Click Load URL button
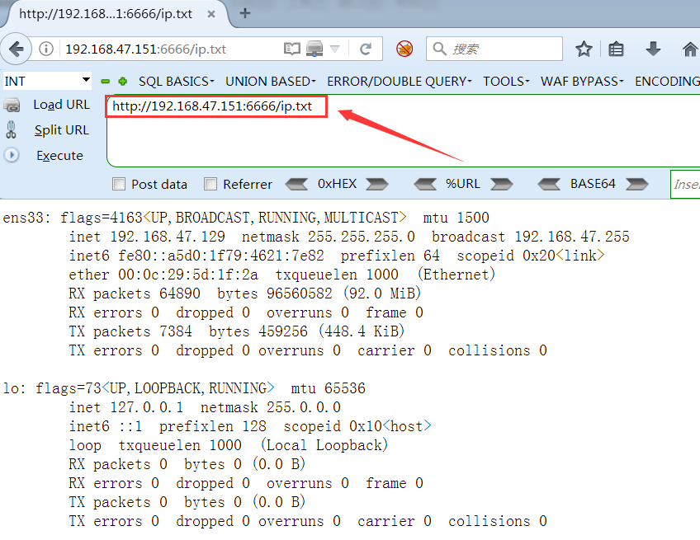Viewport: 700px width, 540px height. pyautogui.click(x=62, y=105)
